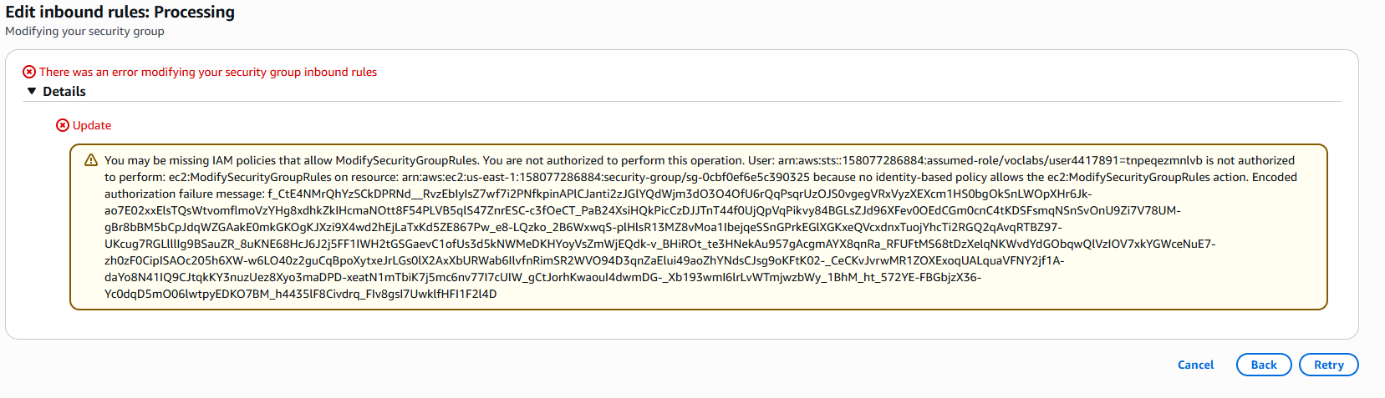Screen dimensions: 1385x398
Task: Collapse the Details disclosure triangle
Action: click(x=32, y=92)
